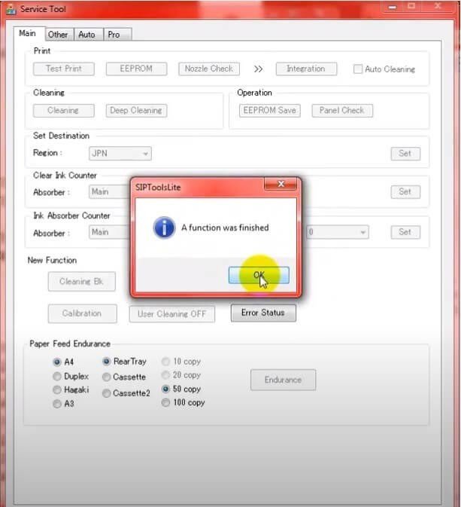Click Set for Clear Ink Counter
The width and height of the screenshot is (461, 507).
(x=405, y=192)
